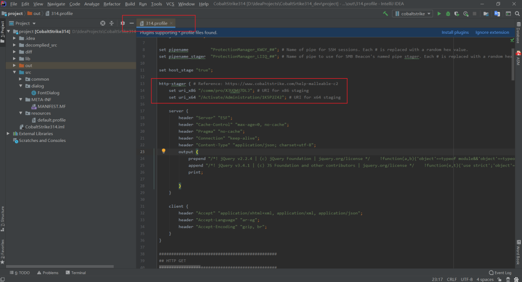The image size is (522, 282).
Task: Expand the External Libraries node arrow
Action: click(8, 134)
